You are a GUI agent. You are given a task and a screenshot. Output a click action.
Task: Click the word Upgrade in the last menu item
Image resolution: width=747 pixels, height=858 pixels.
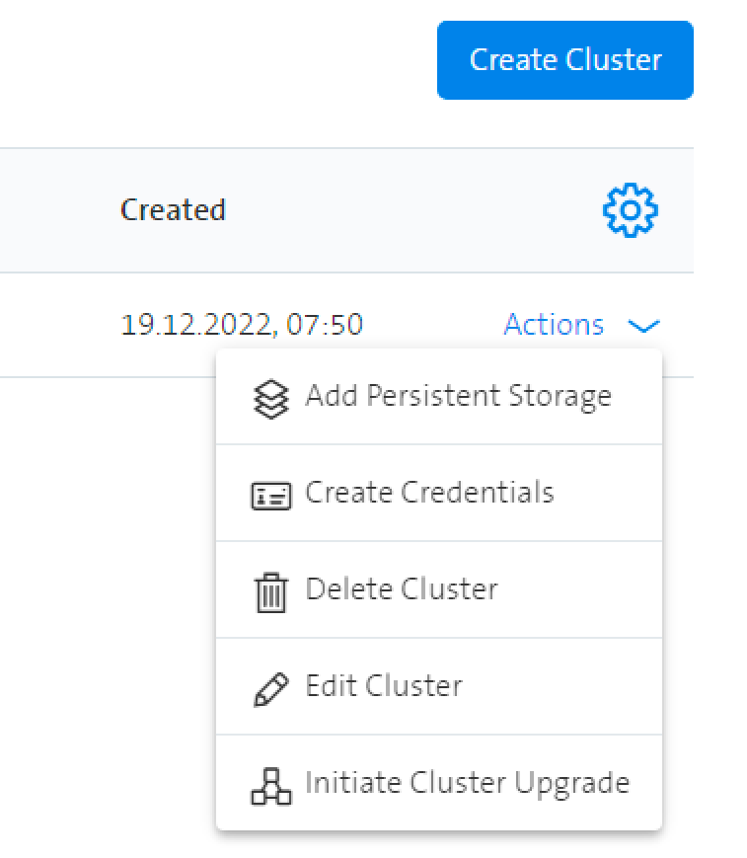point(571,784)
